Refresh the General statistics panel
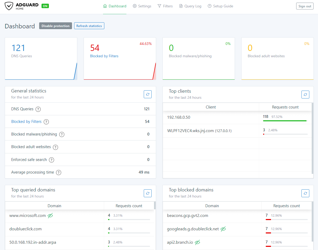The image size is (318, 250). point(148,94)
